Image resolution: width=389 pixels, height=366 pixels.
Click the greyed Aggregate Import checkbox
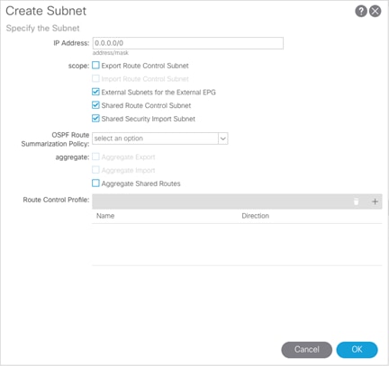pyautogui.click(x=95, y=170)
